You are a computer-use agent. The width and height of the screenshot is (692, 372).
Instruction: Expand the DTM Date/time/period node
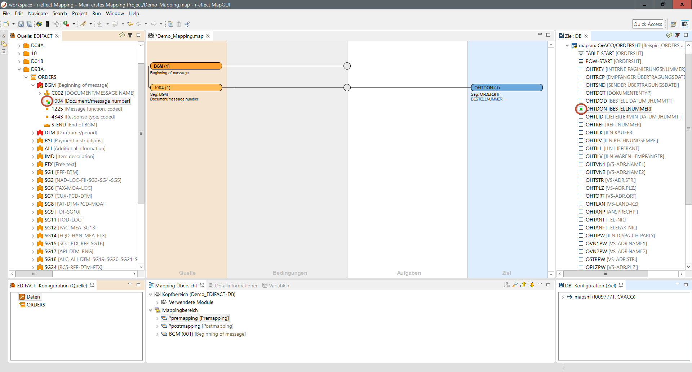point(33,133)
